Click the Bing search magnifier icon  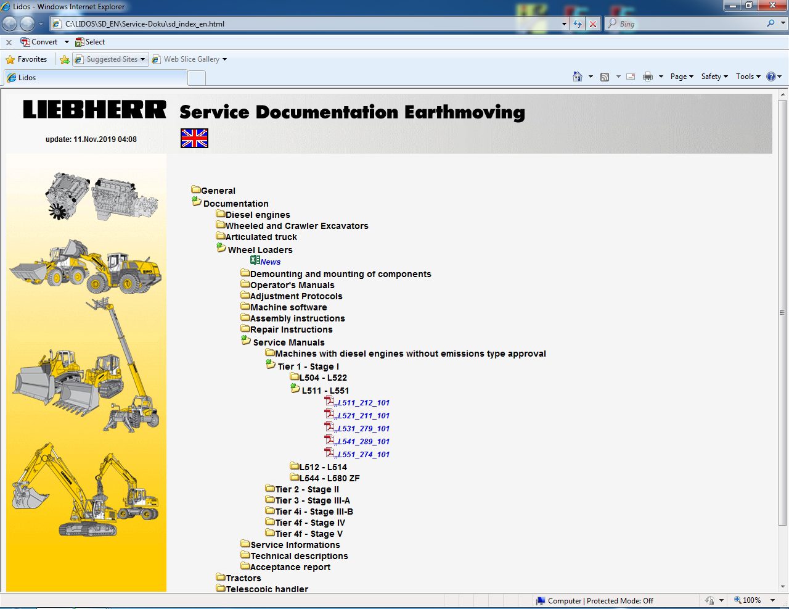coord(771,23)
